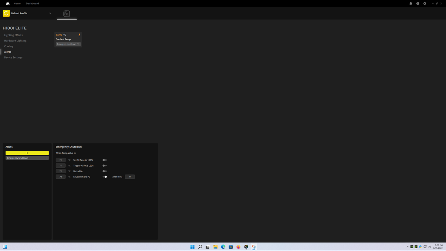Edit the after (sec) delay field

pos(130,177)
